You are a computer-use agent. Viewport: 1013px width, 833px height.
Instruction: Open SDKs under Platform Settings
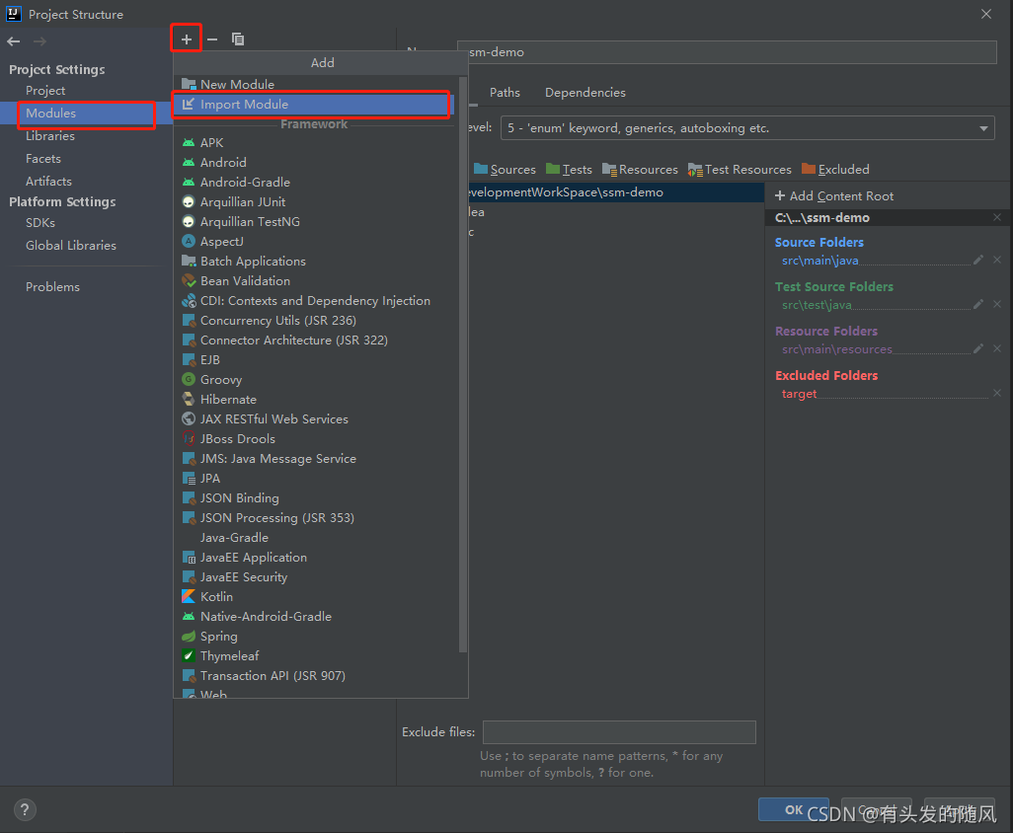tap(40, 223)
